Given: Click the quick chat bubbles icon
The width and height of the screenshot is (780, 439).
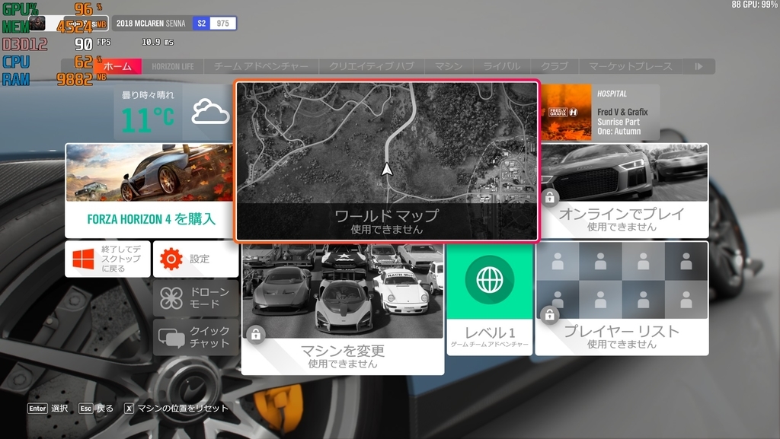Looking at the screenshot, I should pos(171,338).
